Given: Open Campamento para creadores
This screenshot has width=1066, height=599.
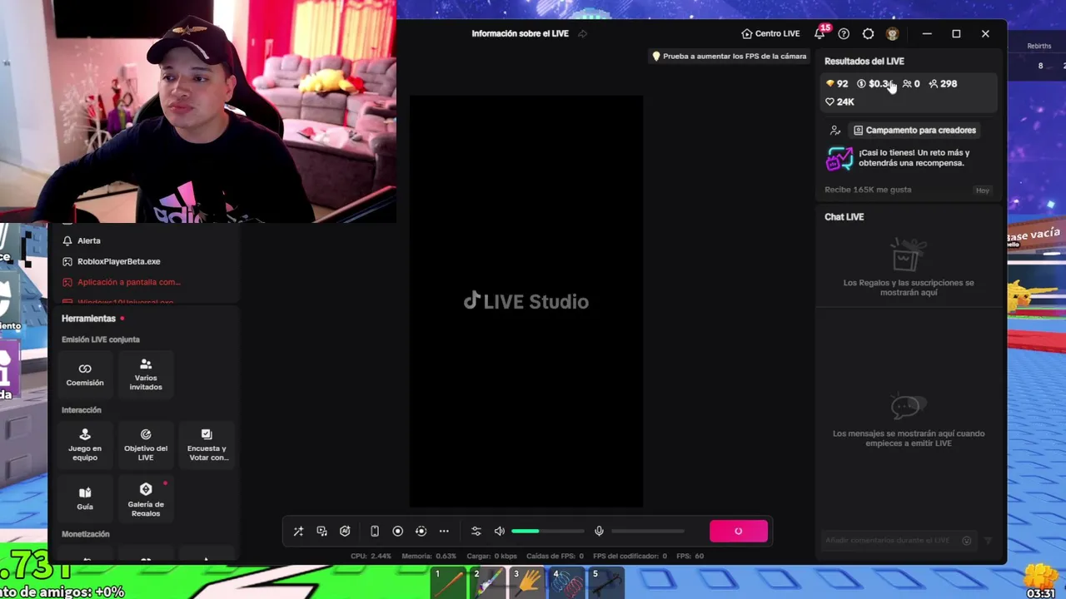Looking at the screenshot, I should (914, 130).
